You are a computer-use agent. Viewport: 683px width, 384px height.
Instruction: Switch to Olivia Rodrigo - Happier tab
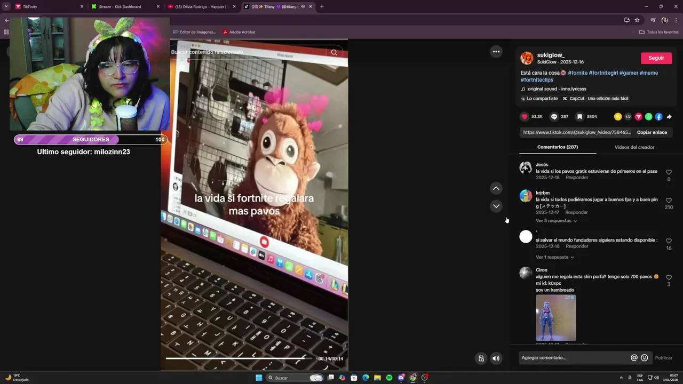pyautogui.click(x=202, y=6)
